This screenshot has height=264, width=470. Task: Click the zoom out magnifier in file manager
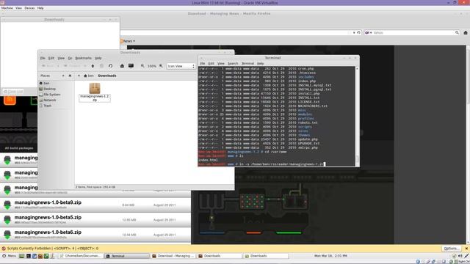point(142,66)
